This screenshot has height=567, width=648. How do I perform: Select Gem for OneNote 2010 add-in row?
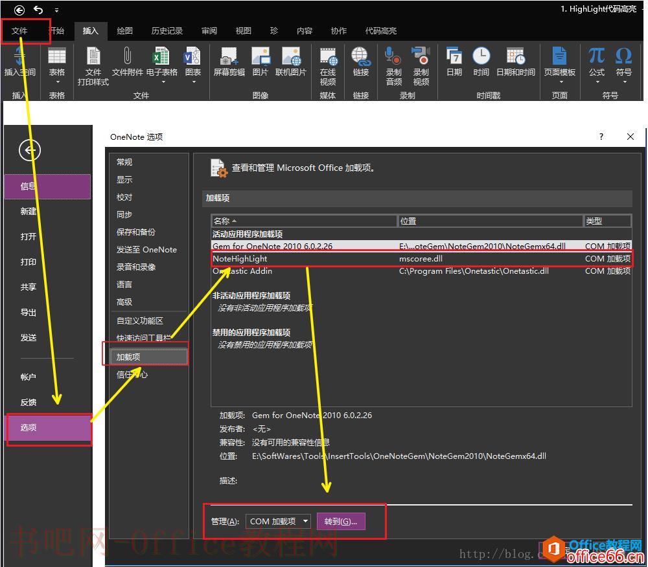pos(421,246)
